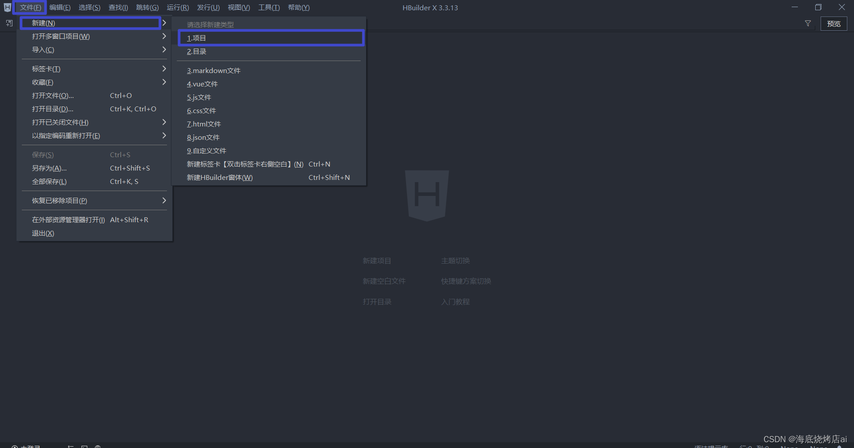Click the 打开目录 link on the welcome page
The height and width of the screenshot is (448, 854).
click(x=377, y=301)
